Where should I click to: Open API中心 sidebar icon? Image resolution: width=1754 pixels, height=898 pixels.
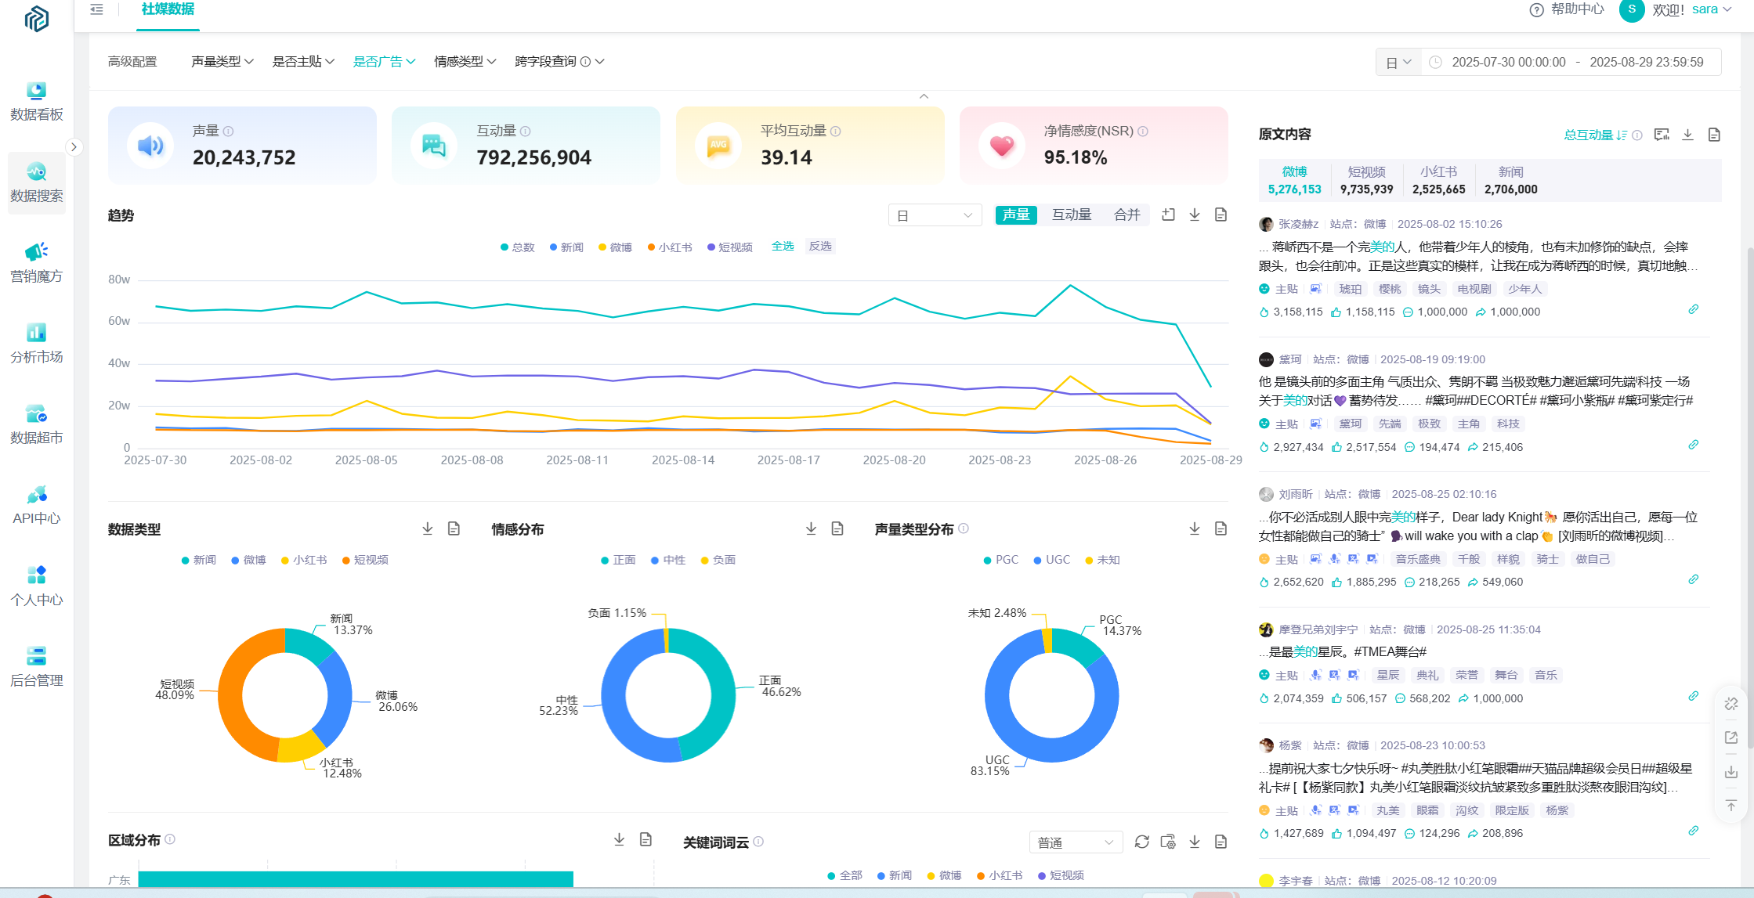36,495
